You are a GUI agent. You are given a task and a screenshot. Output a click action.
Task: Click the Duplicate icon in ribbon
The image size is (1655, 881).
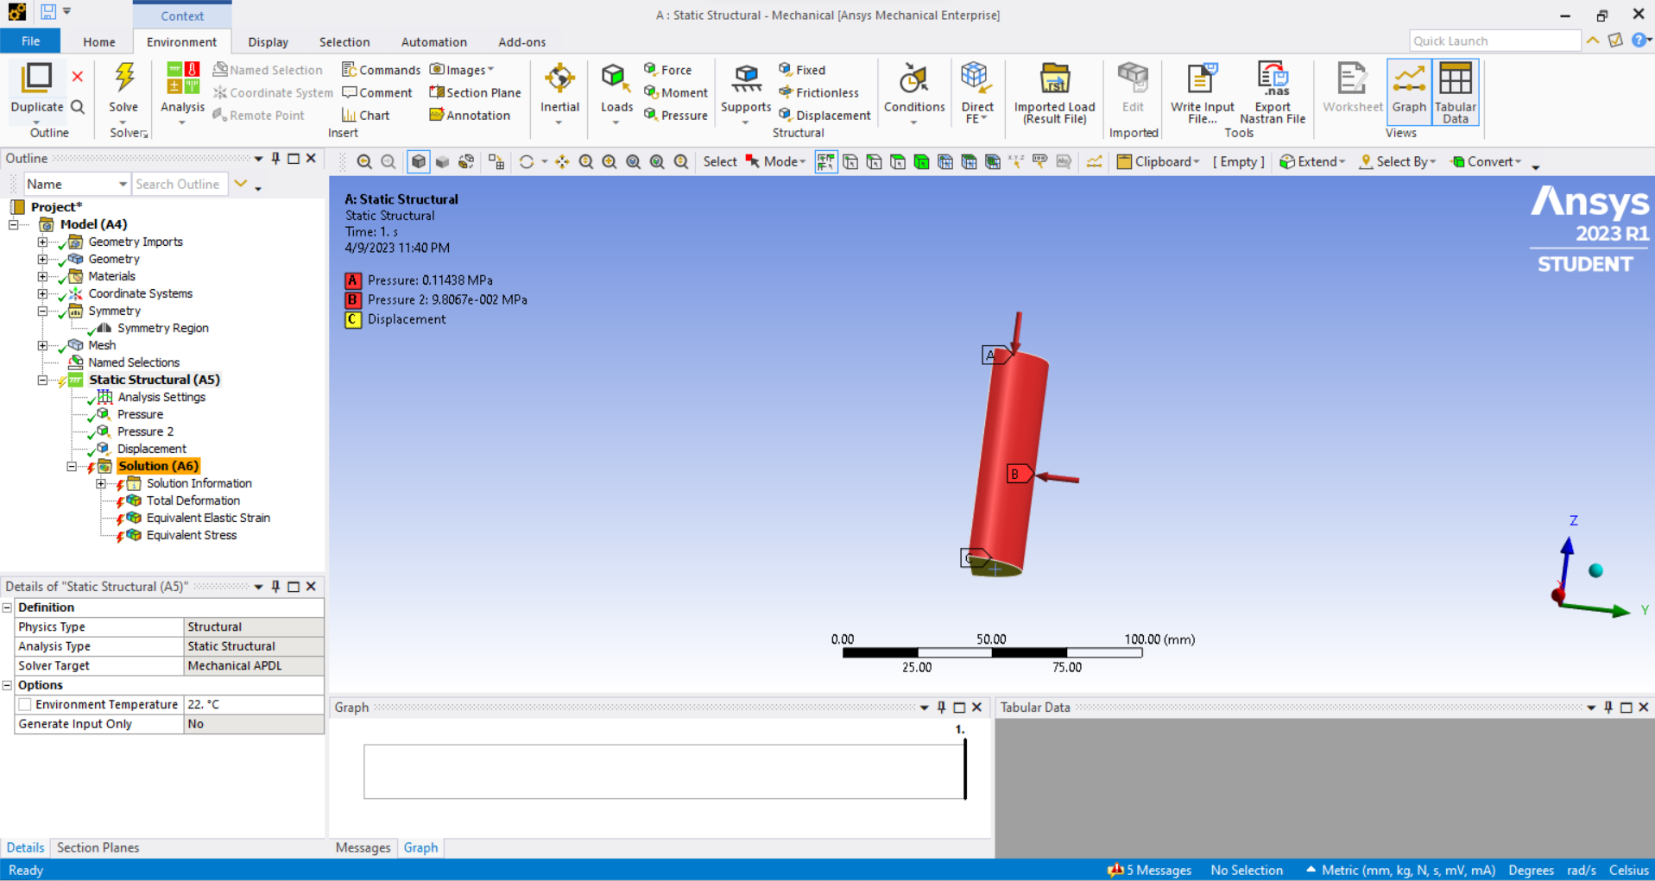[36, 78]
